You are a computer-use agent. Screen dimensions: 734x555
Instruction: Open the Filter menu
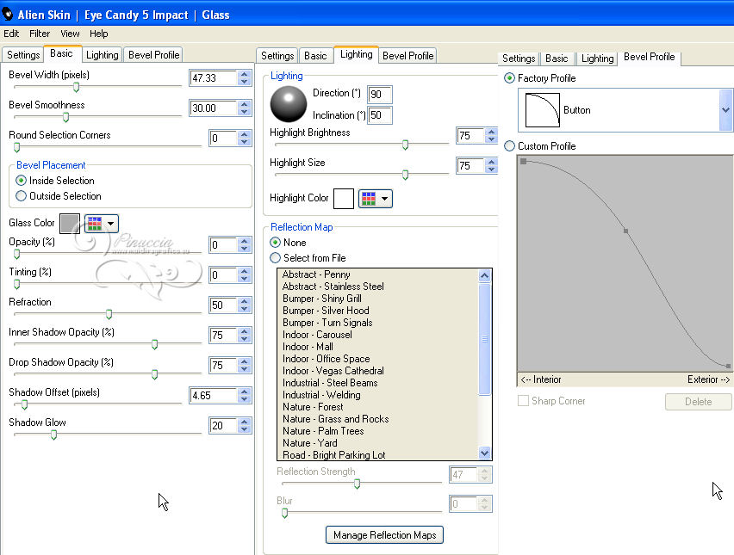click(x=40, y=34)
